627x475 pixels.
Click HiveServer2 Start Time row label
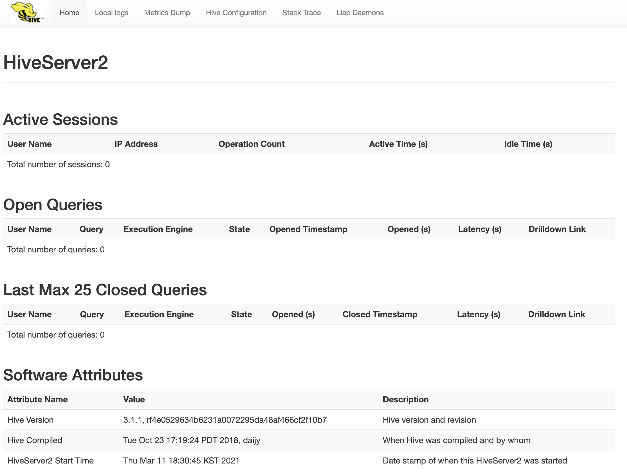tap(50, 461)
